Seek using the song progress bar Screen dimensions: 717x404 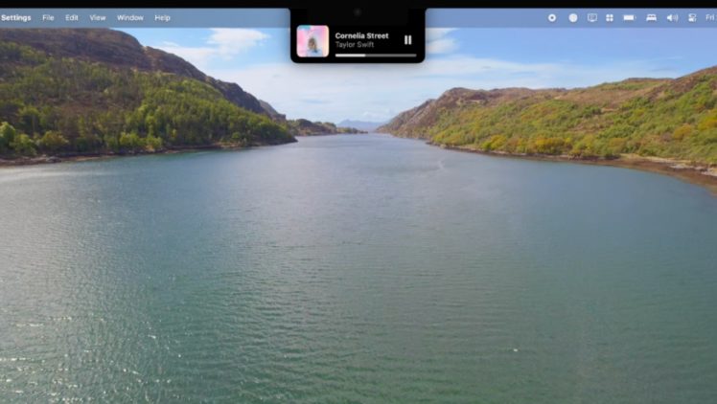click(x=375, y=56)
